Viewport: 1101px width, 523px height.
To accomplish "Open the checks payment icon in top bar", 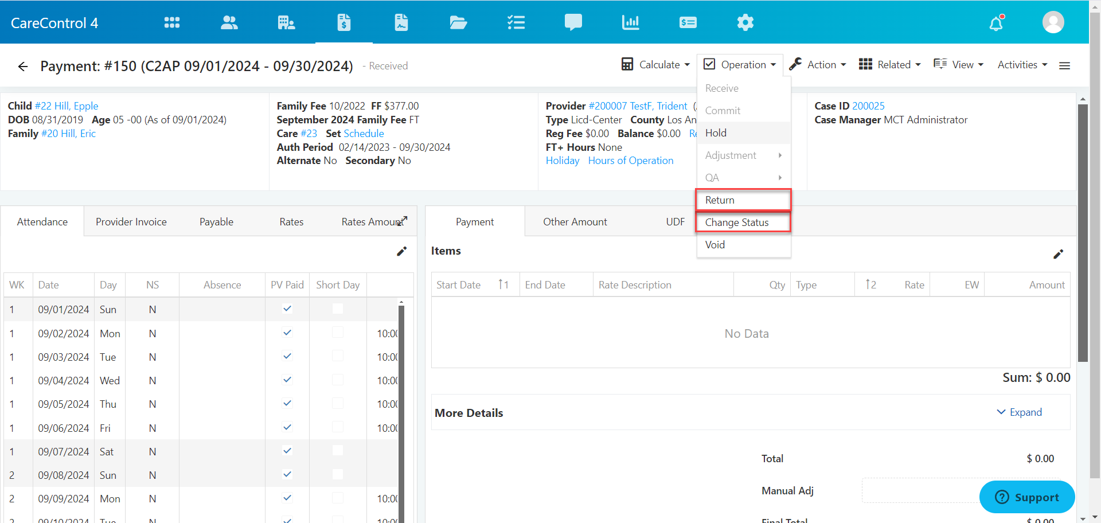I will point(688,22).
